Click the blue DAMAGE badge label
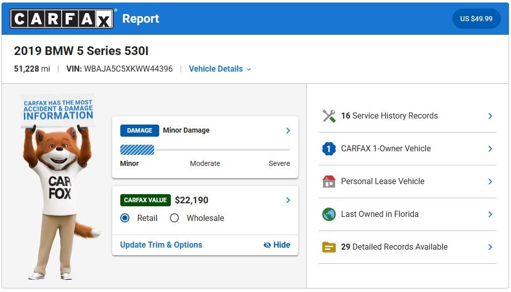 point(140,131)
